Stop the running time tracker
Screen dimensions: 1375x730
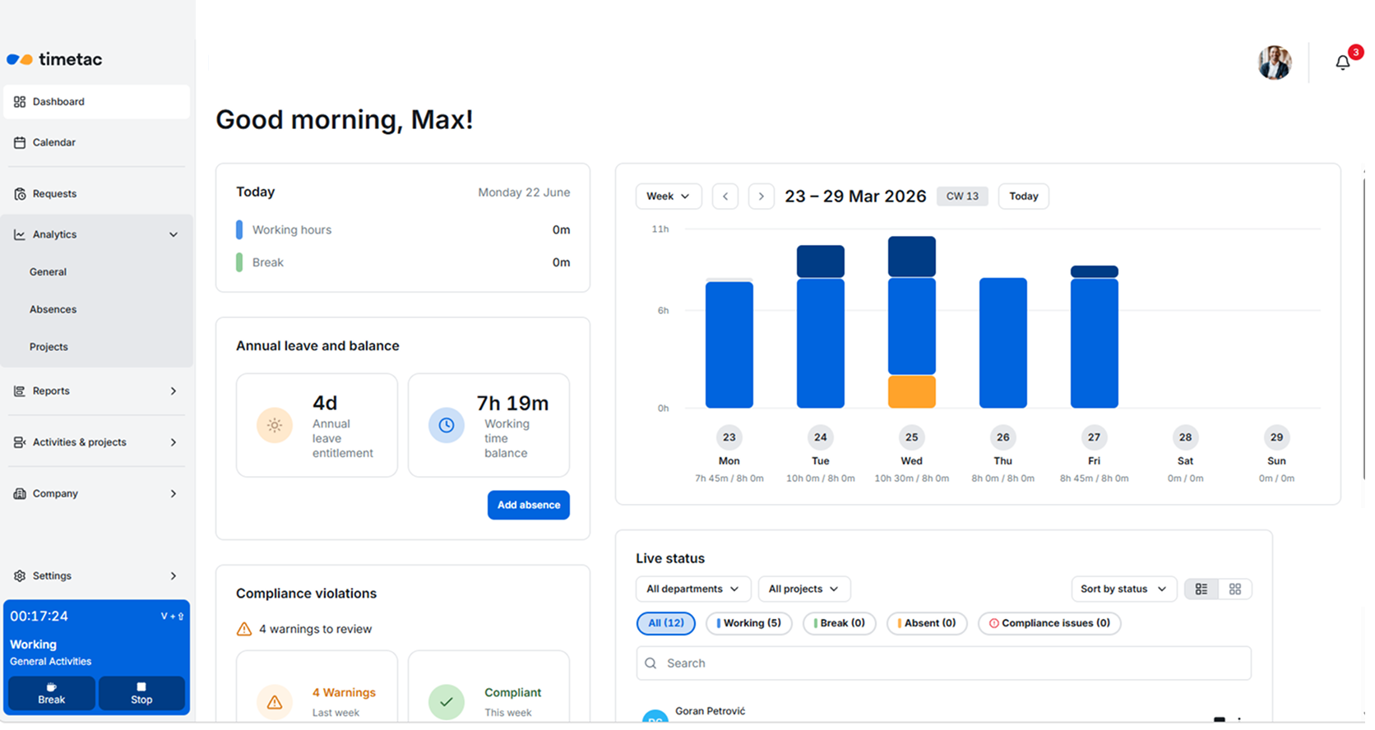[x=141, y=693]
